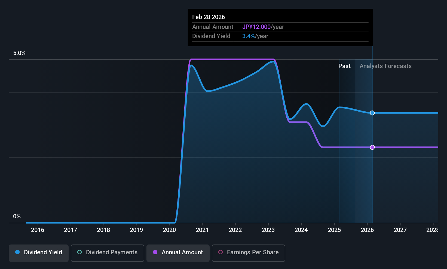Viewport: 447px width, 269px height.
Task: Select the purple annual amount data point marker
Action: point(372,147)
